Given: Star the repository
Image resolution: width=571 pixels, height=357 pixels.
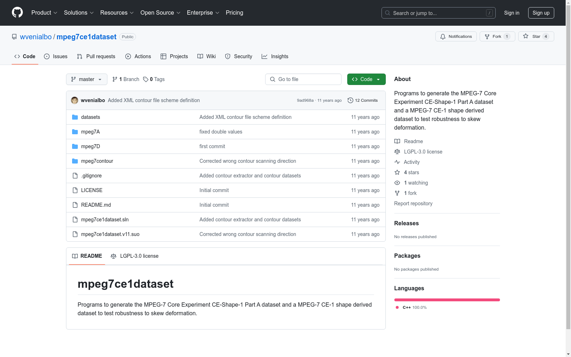Looking at the screenshot, I should (x=536, y=36).
